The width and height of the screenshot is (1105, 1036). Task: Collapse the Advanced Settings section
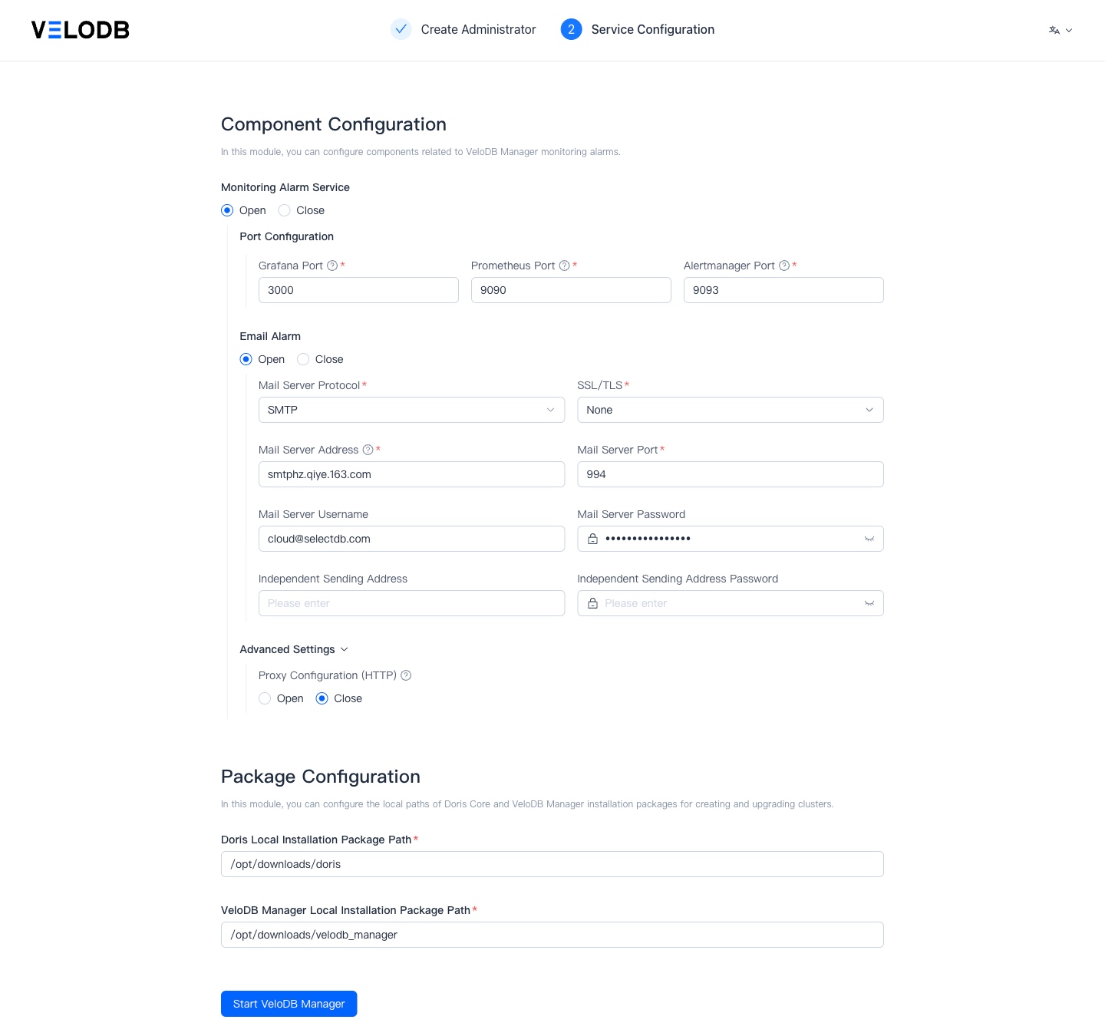294,649
